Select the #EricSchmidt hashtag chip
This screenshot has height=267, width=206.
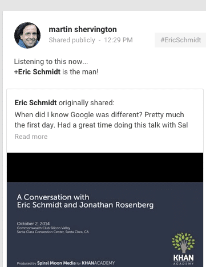pyautogui.click(x=180, y=40)
